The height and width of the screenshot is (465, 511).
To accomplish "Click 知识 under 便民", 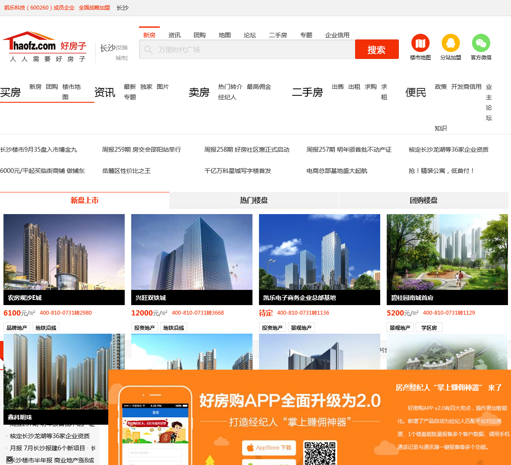I will click(440, 128).
